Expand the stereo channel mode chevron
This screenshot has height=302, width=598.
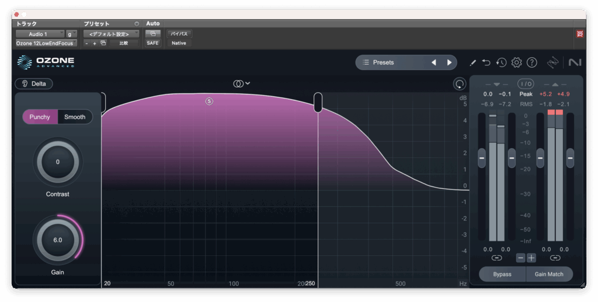[x=248, y=83]
